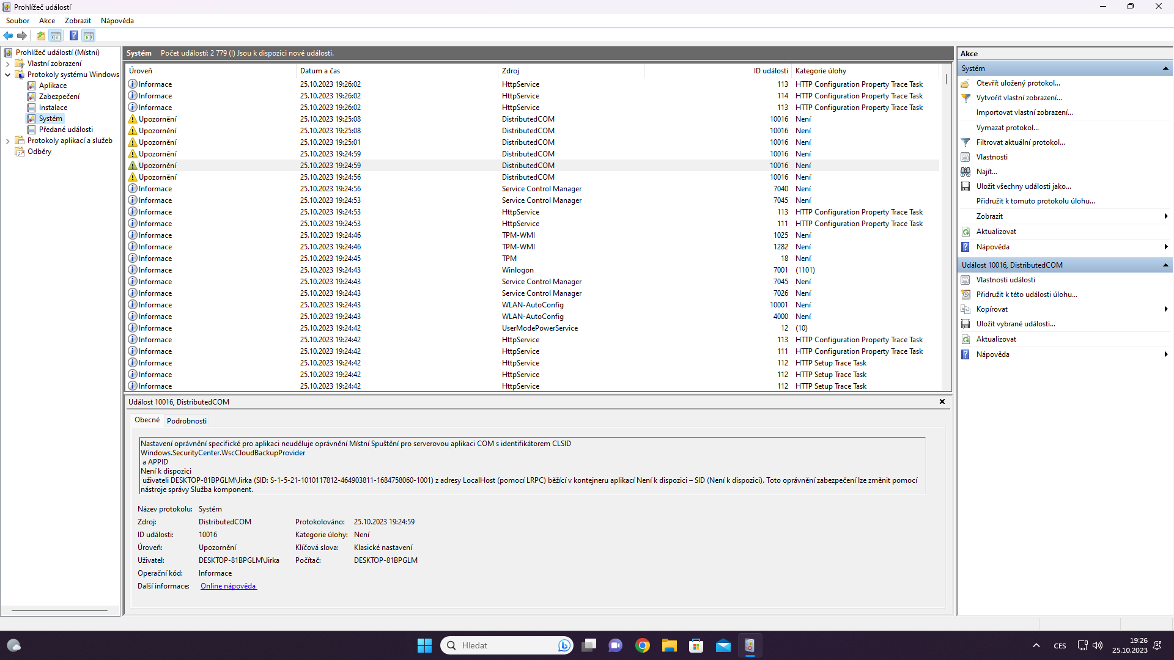Click the Back arrow toolbar icon
Viewport: 1174px width, 660px height.
[8, 35]
